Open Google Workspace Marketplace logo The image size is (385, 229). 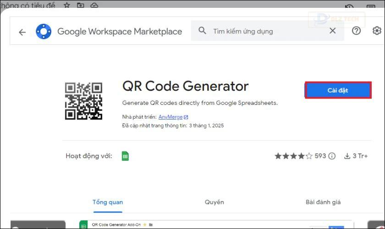[44, 32]
